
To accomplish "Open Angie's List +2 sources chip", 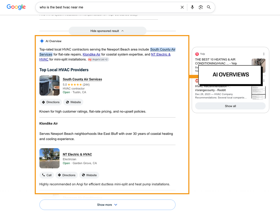I will (98, 59).
